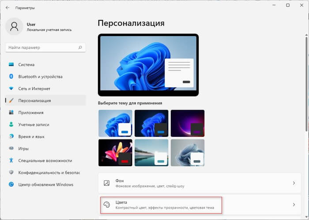Apply the colorful flower dark theme
Image resolution: width=309 pixels, height=220 pixels.
point(115,153)
